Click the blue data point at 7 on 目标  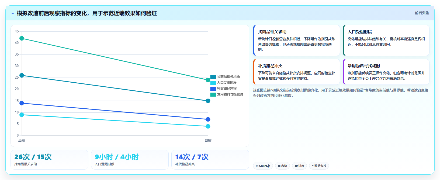pos(208,119)
